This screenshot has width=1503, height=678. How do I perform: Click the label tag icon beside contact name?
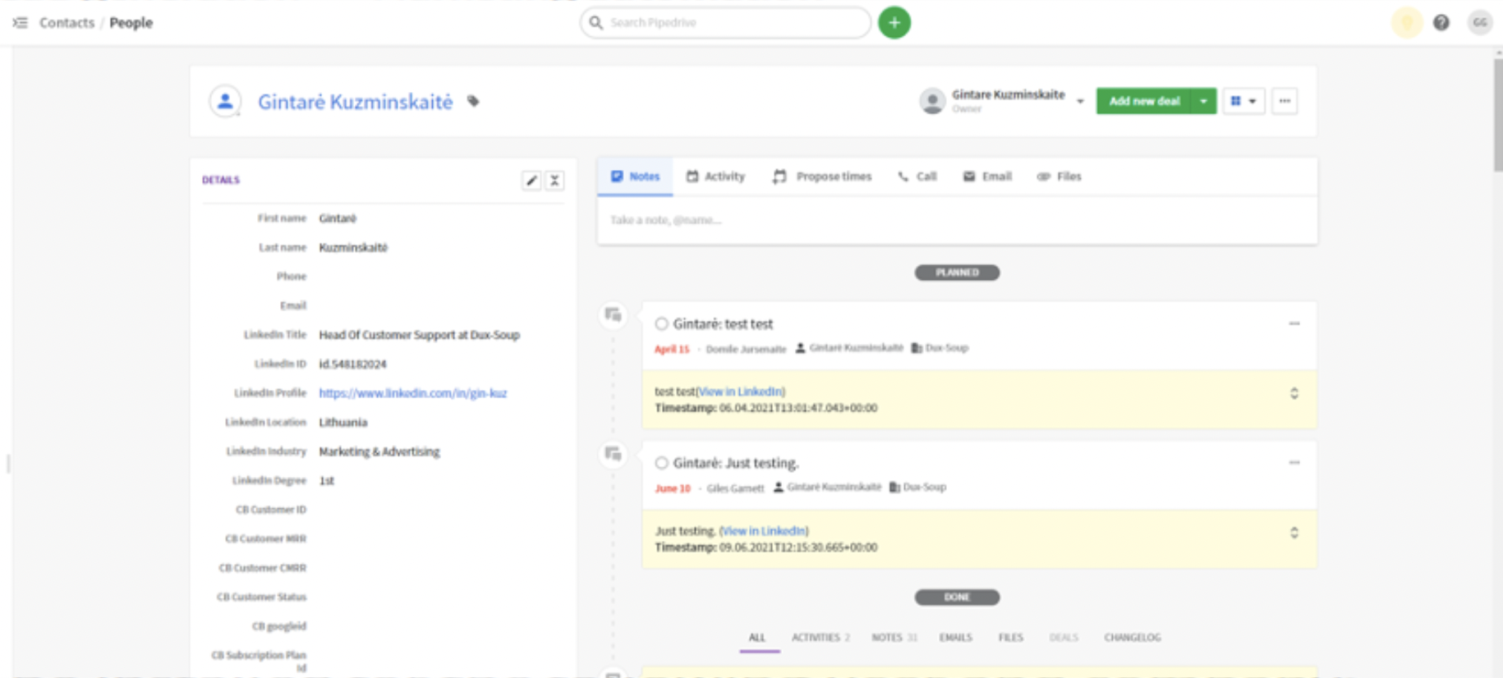[x=473, y=102]
